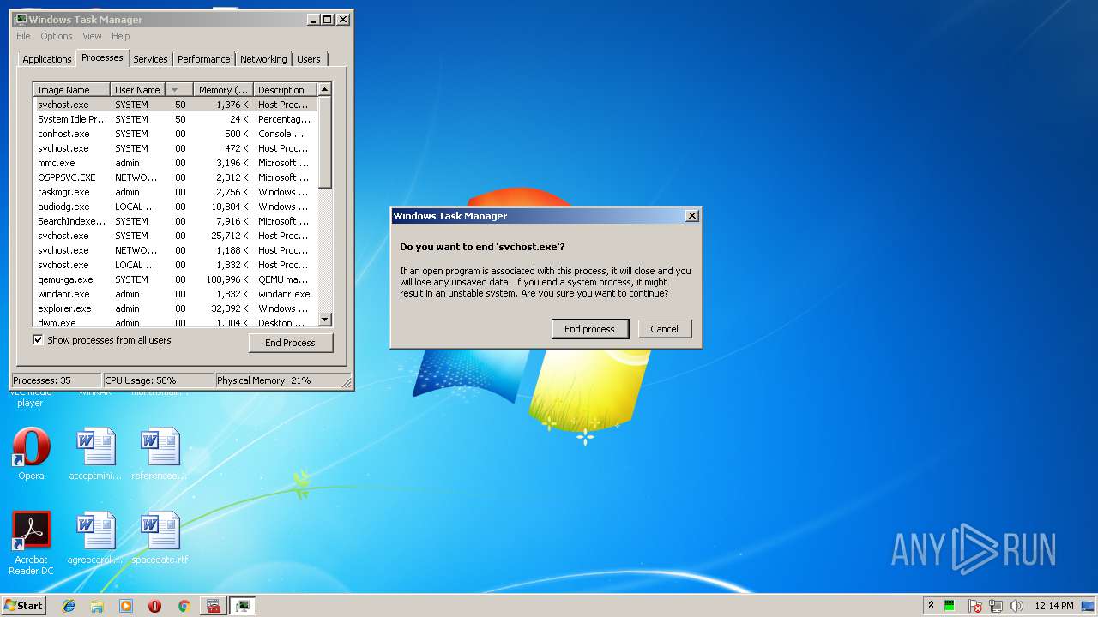Sort by the column with the down arrow
The image size is (1098, 617).
coord(178,90)
